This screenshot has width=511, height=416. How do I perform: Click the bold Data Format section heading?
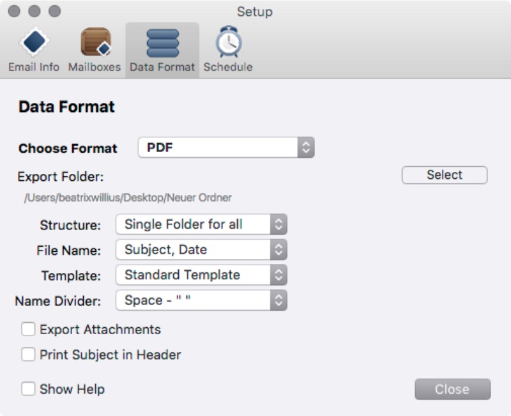(66, 107)
